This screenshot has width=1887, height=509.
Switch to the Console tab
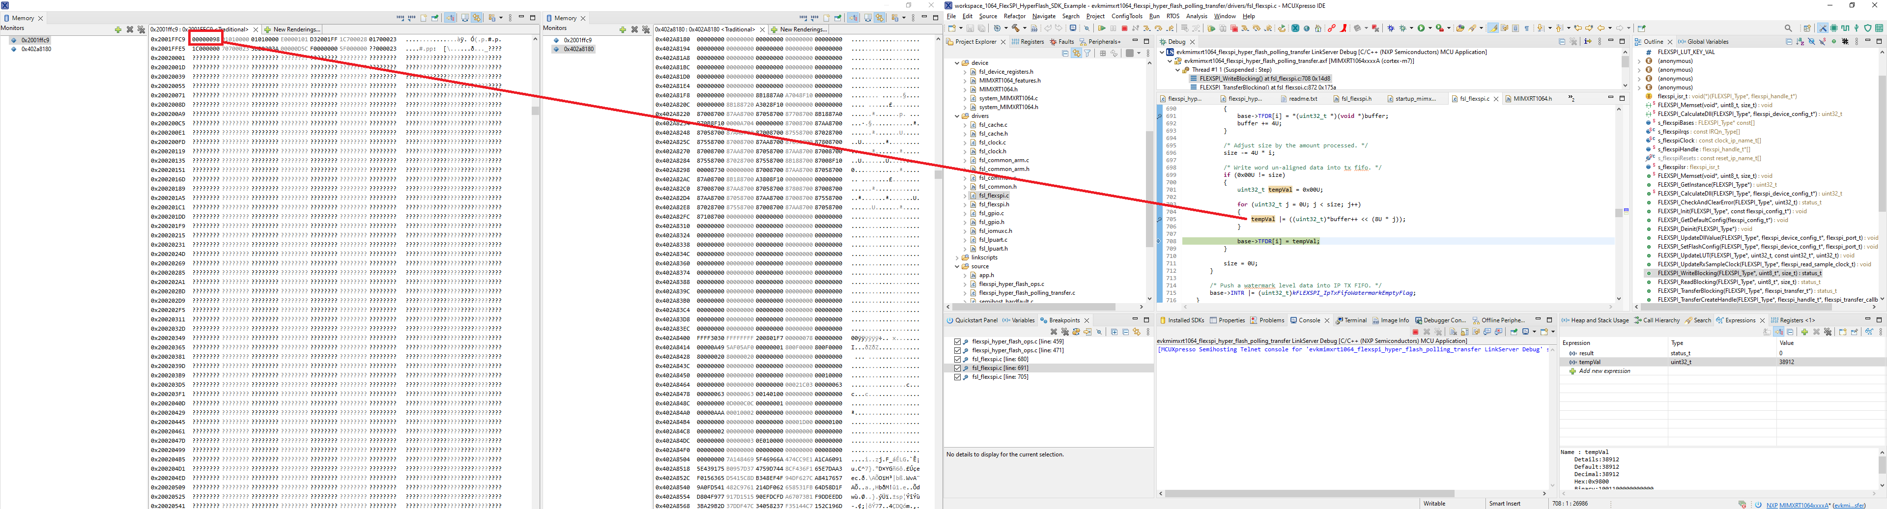click(1308, 320)
